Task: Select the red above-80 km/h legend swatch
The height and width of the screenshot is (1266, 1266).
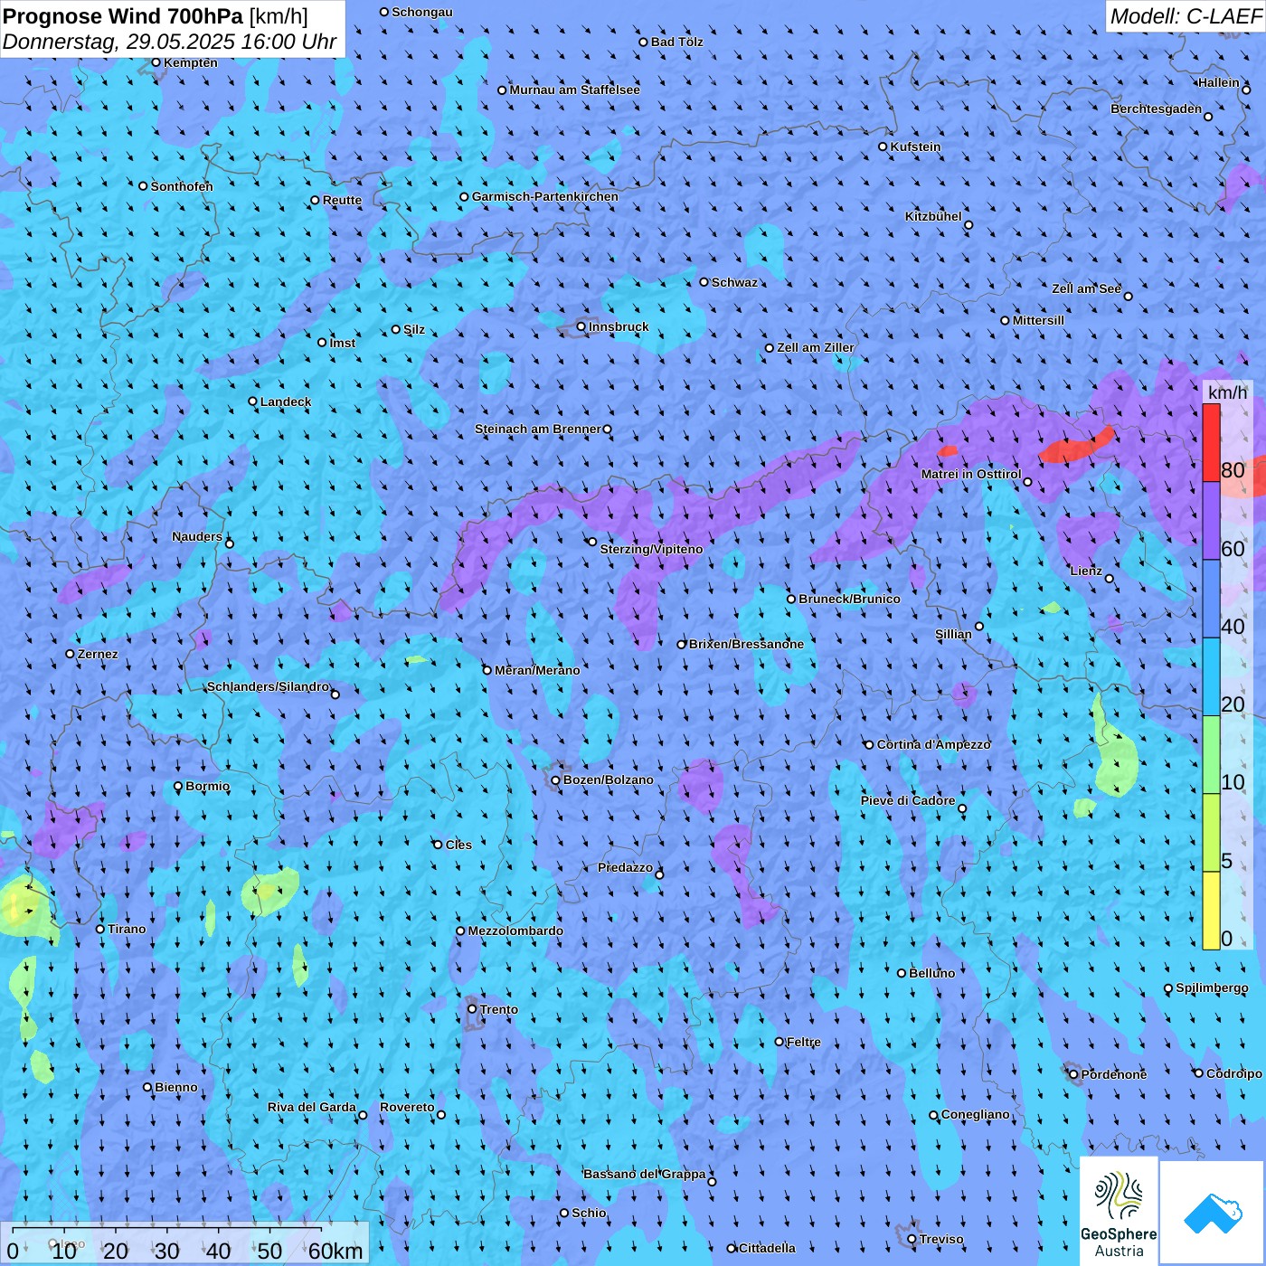Action: pos(1211,442)
